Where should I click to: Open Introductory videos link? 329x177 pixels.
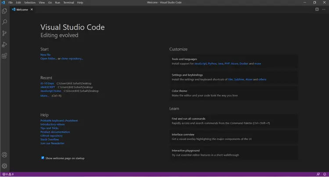click(53, 124)
